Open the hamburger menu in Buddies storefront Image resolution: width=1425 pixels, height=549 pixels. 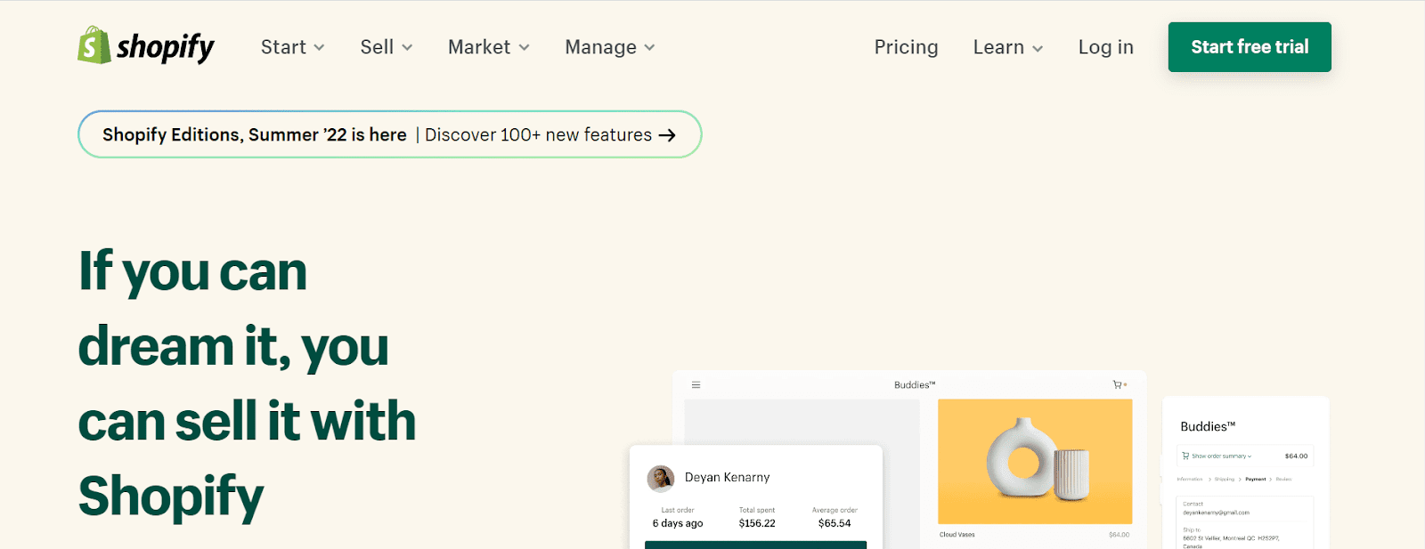(x=696, y=385)
